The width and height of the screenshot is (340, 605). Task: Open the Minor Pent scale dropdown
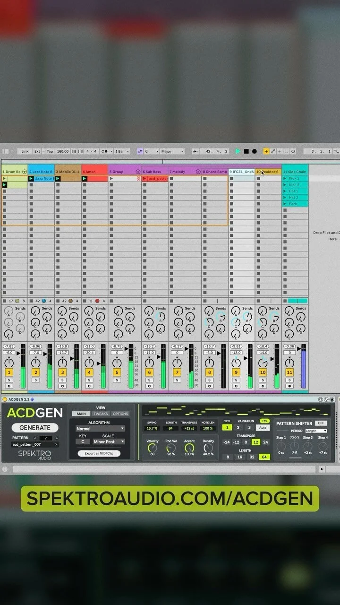click(x=109, y=441)
